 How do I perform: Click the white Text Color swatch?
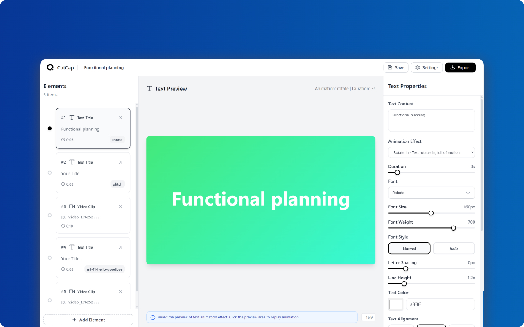click(x=395, y=304)
